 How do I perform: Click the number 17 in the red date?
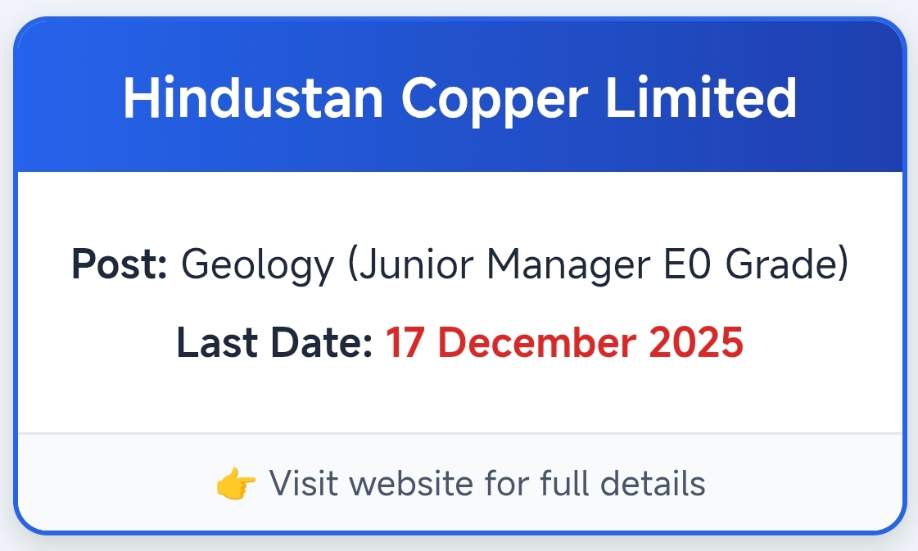[x=405, y=343]
